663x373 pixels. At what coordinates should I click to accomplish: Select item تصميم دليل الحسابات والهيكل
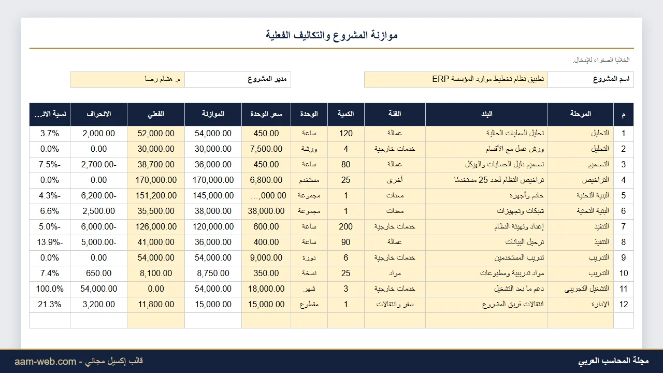click(x=486, y=165)
